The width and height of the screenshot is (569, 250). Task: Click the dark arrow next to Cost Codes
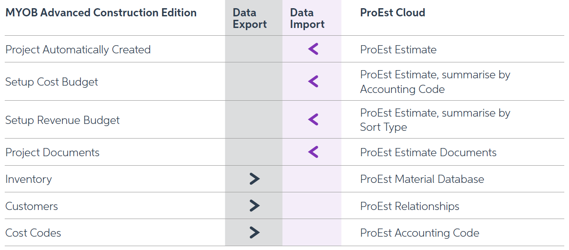click(x=255, y=233)
